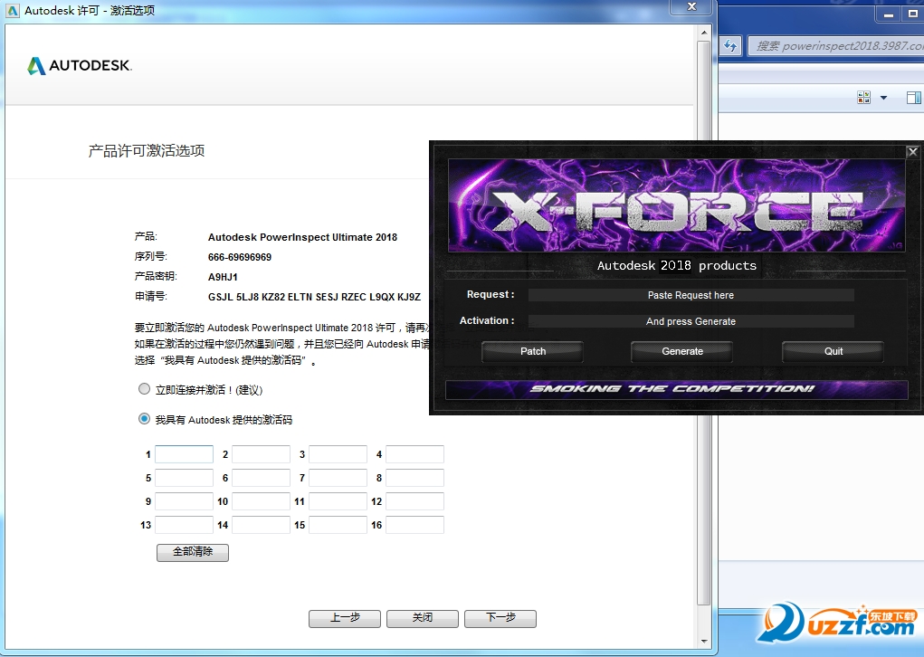The height and width of the screenshot is (657, 924).
Task: Click the change view icon in Explorer toolbar
Action: coord(864,97)
